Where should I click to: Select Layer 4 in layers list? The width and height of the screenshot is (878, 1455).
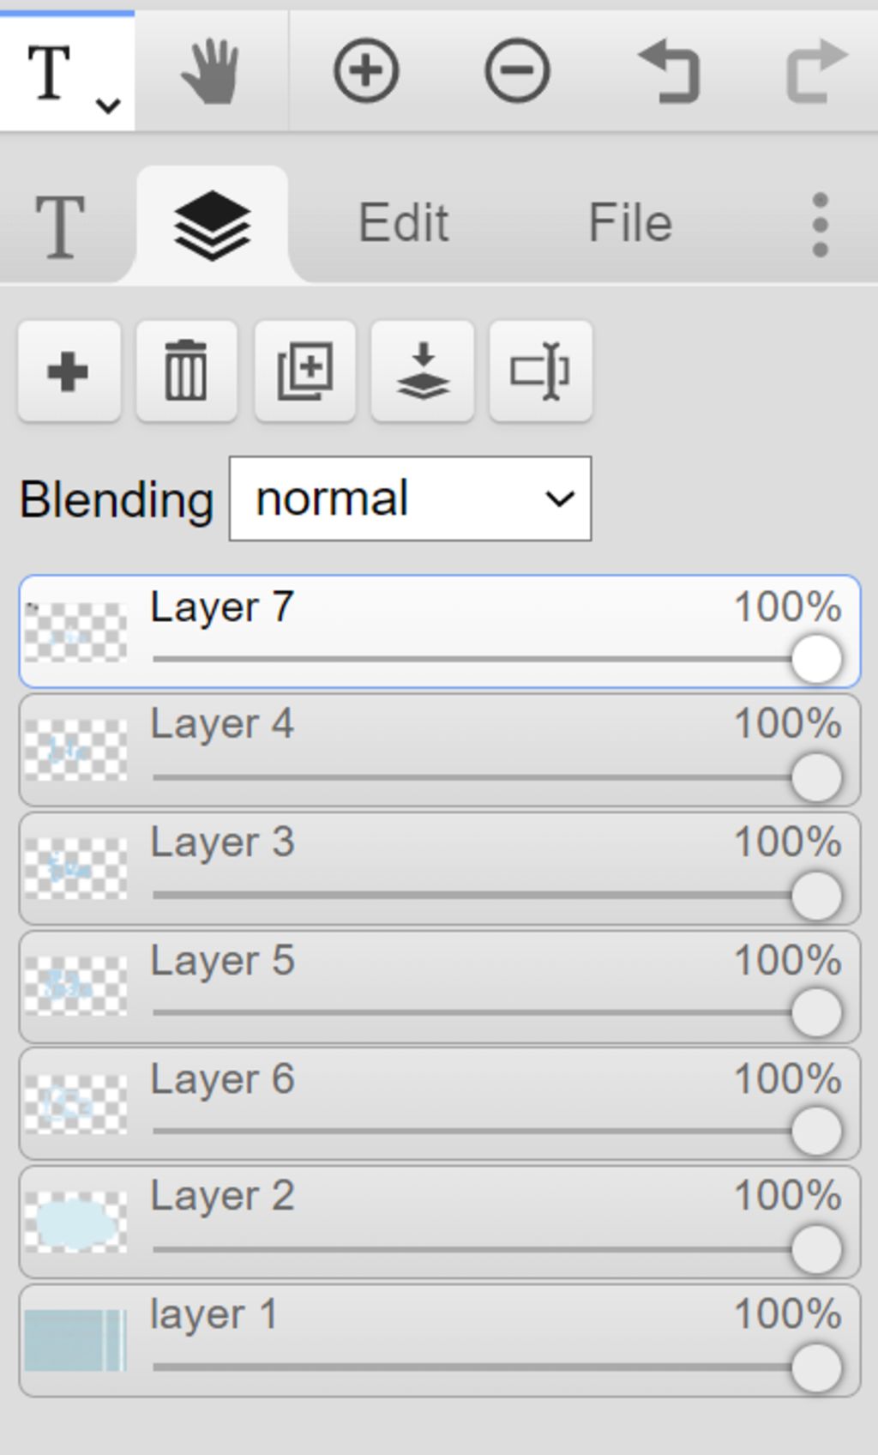(439, 751)
